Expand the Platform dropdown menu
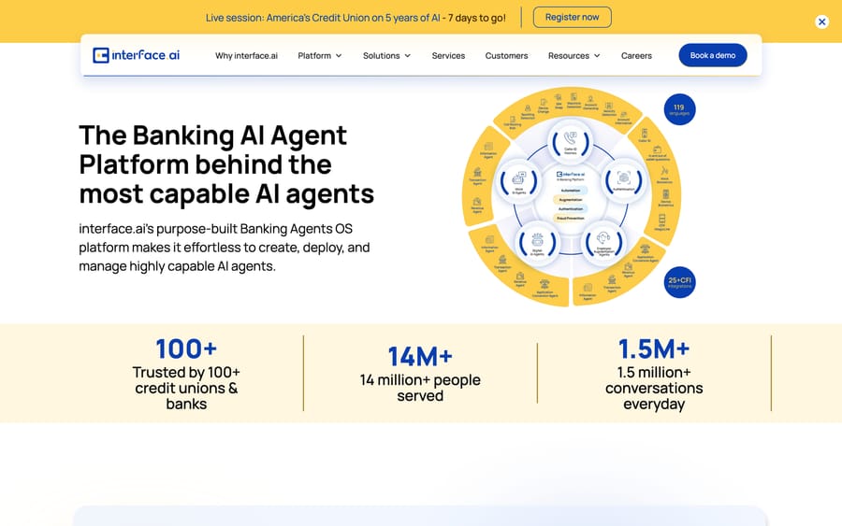Viewport: 842px width, 526px height. (x=320, y=56)
